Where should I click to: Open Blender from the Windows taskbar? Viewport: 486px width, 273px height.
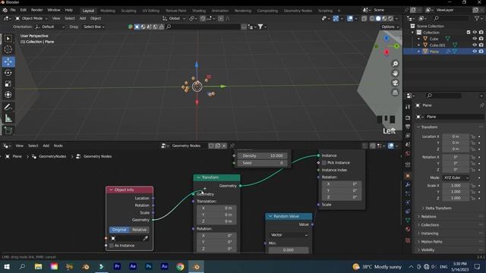click(x=196, y=266)
